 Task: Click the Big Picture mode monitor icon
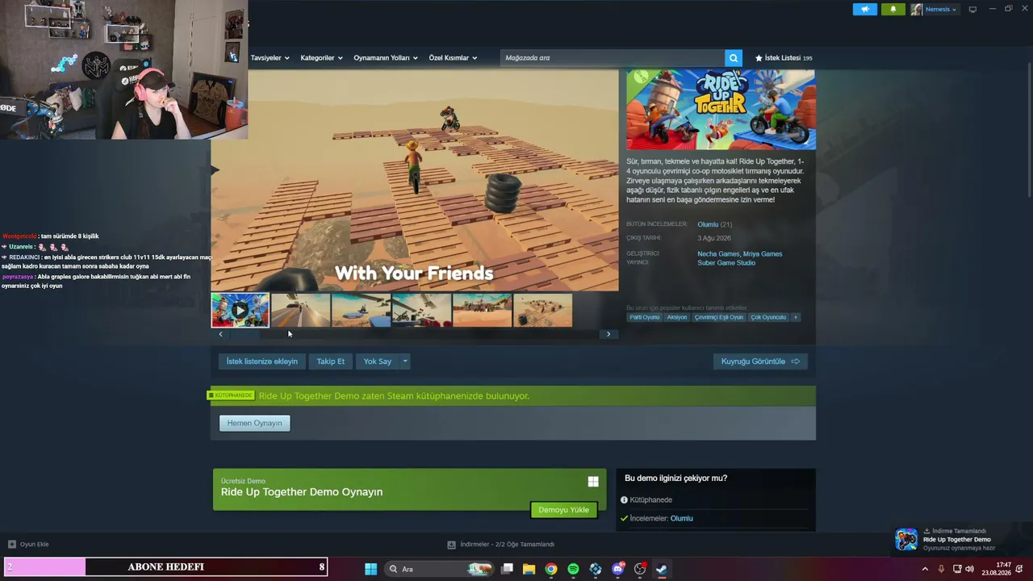pyautogui.click(x=972, y=10)
